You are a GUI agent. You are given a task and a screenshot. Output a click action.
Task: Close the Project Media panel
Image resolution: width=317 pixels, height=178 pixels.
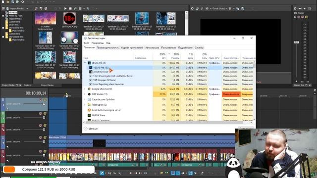tap(20, 86)
